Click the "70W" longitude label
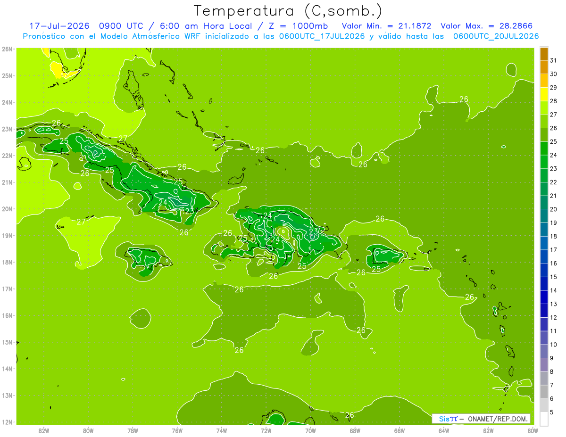566x437 pixels. [310, 430]
